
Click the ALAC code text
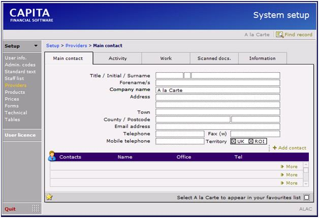pyautogui.click(x=306, y=209)
